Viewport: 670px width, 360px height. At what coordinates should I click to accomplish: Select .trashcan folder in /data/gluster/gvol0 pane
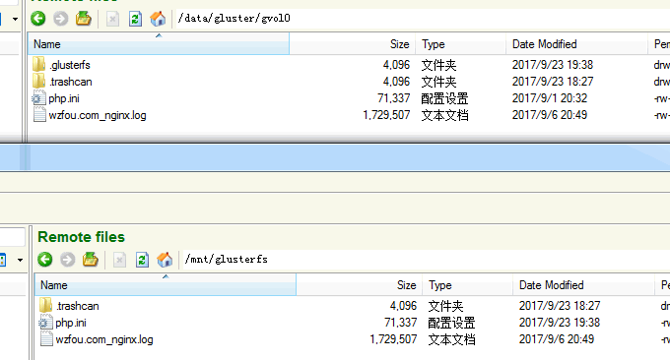[71, 82]
